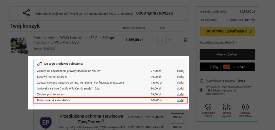This screenshot has width=275, height=130.
Task: Add Świeczka Yankee Candle Wild Orchid via dodaj
Action: click(180, 89)
